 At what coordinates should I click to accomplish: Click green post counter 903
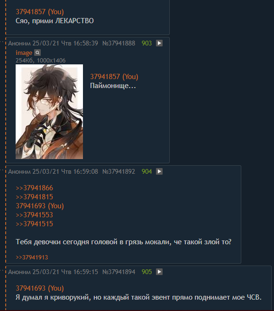pos(146,43)
